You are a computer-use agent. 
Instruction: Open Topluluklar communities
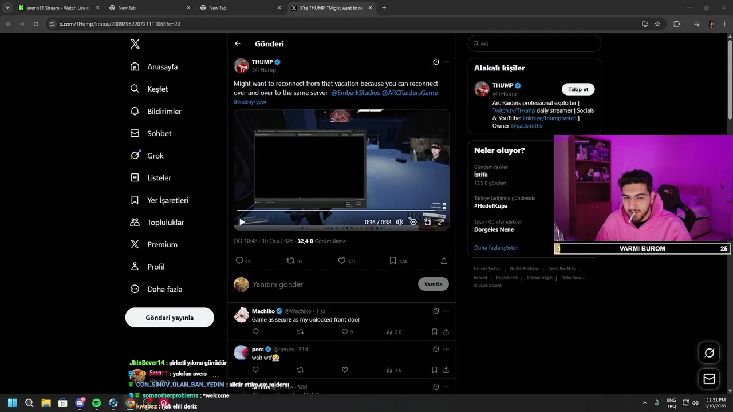[x=157, y=222]
